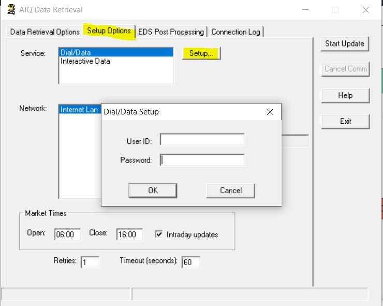Open the EDS Post Processing tab
The width and height of the screenshot is (383, 306).
[171, 32]
